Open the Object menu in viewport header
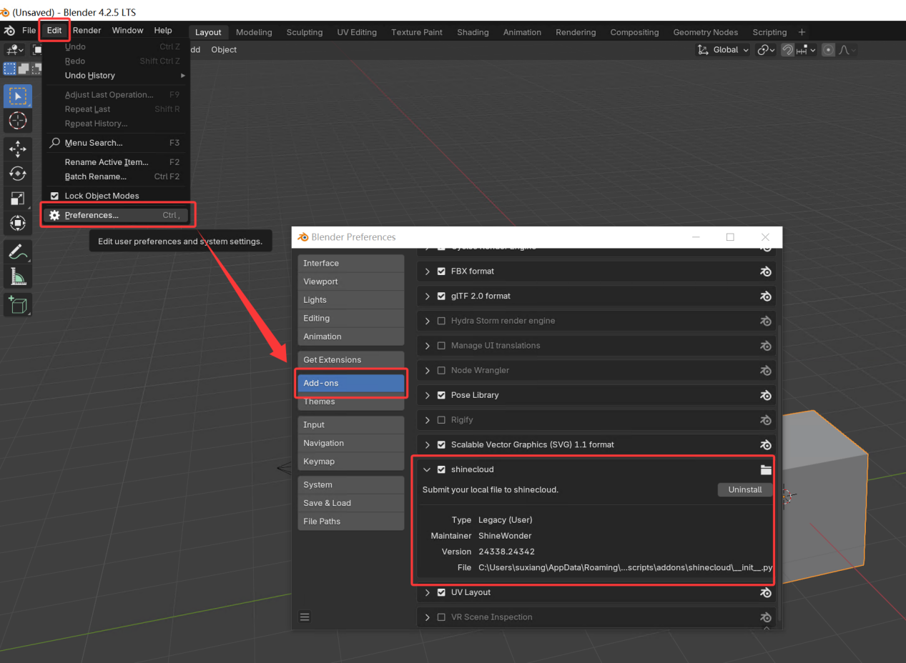 (224, 50)
